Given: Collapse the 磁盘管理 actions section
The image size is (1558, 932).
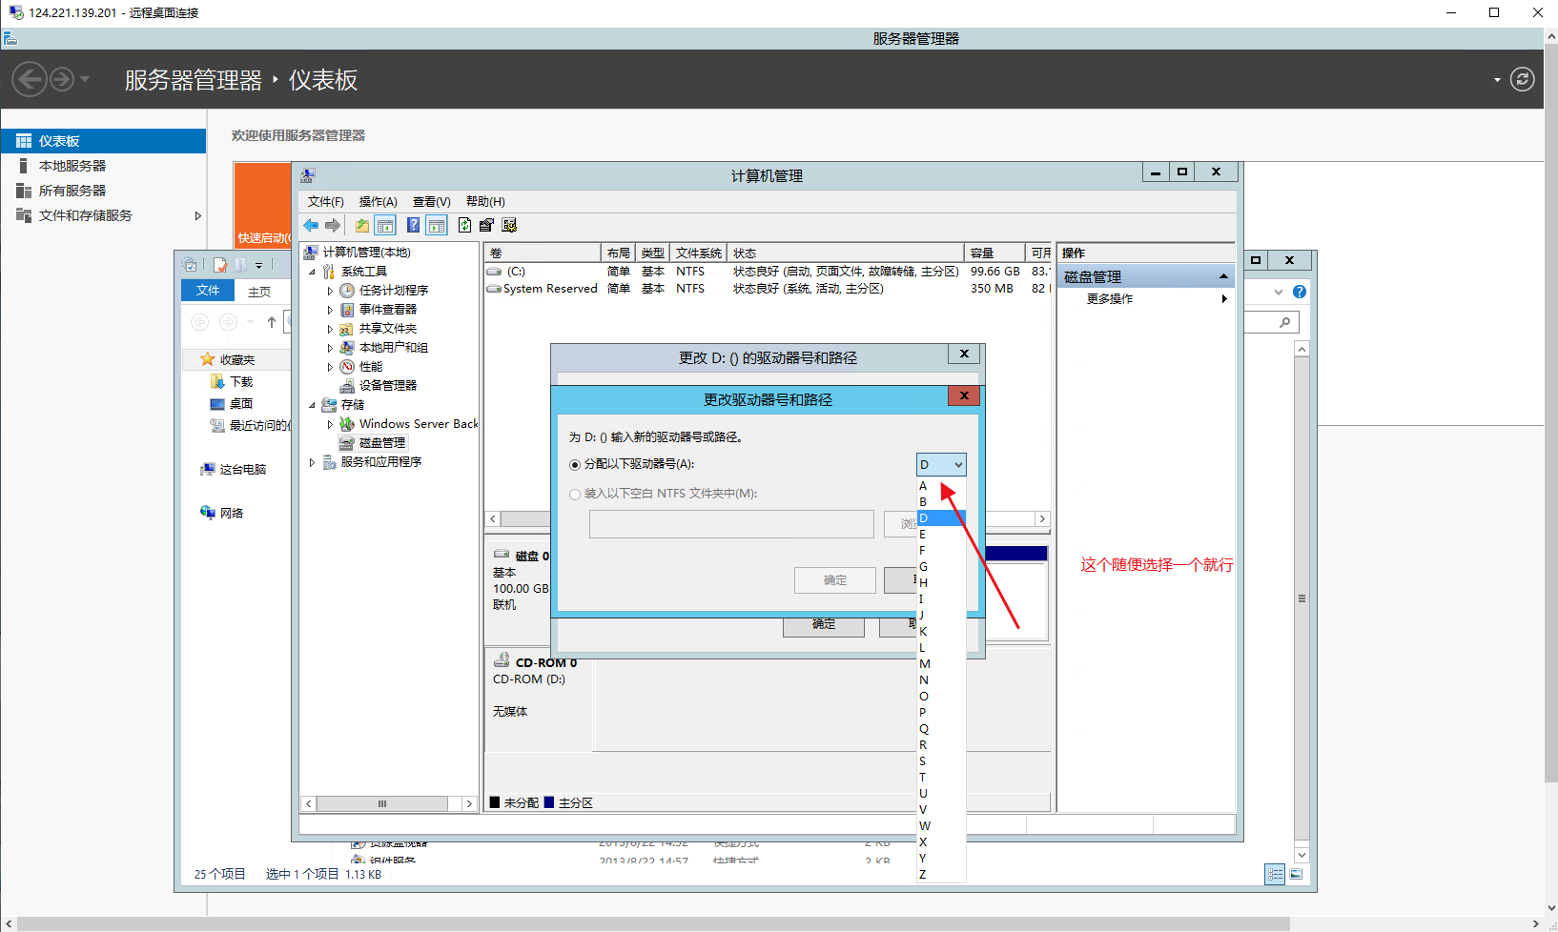Looking at the screenshot, I should coord(1223,276).
